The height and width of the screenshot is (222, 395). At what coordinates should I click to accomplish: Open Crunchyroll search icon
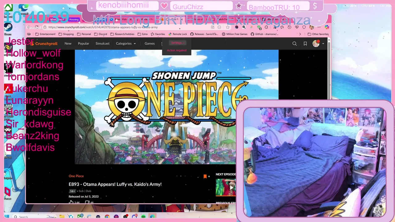click(x=294, y=44)
